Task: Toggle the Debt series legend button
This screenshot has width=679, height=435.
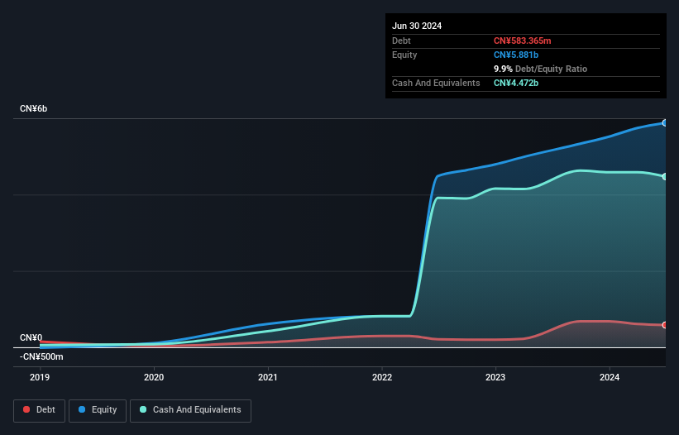Action: coord(40,410)
